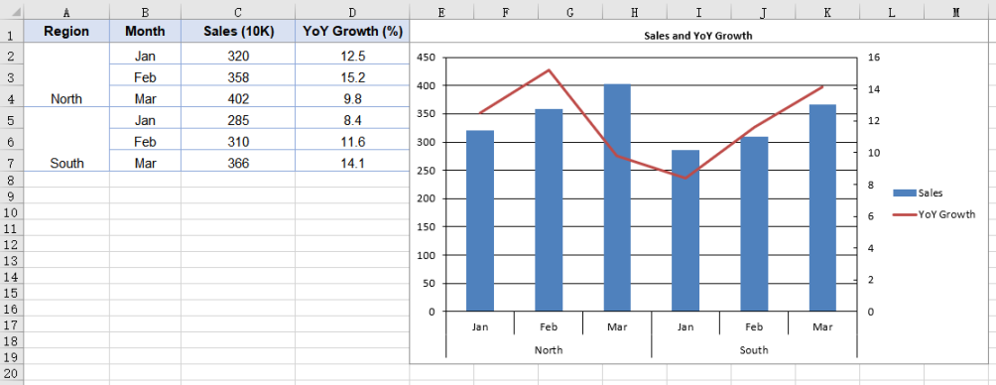Click column D header
996x385 pixels.
pyautogui.click(x=352, y=12)
